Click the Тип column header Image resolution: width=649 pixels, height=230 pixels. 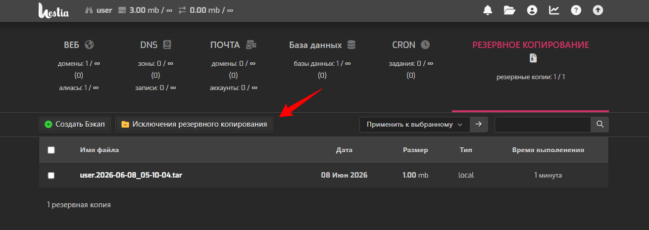coord(466,150)
